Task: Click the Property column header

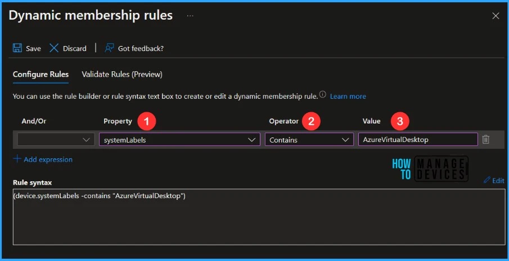Action: click(x=118, y=121)
